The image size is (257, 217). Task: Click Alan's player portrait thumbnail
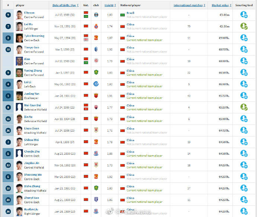tap(19, 61)
